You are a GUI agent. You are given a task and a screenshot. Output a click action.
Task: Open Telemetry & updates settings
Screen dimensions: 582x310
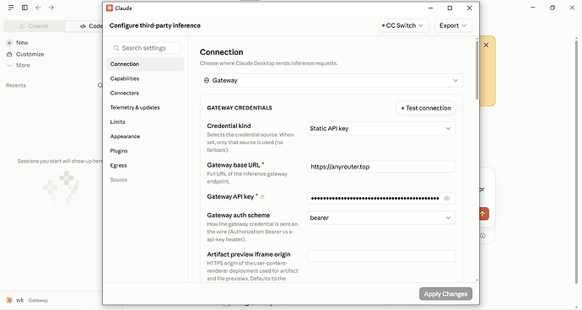point(145,108)
